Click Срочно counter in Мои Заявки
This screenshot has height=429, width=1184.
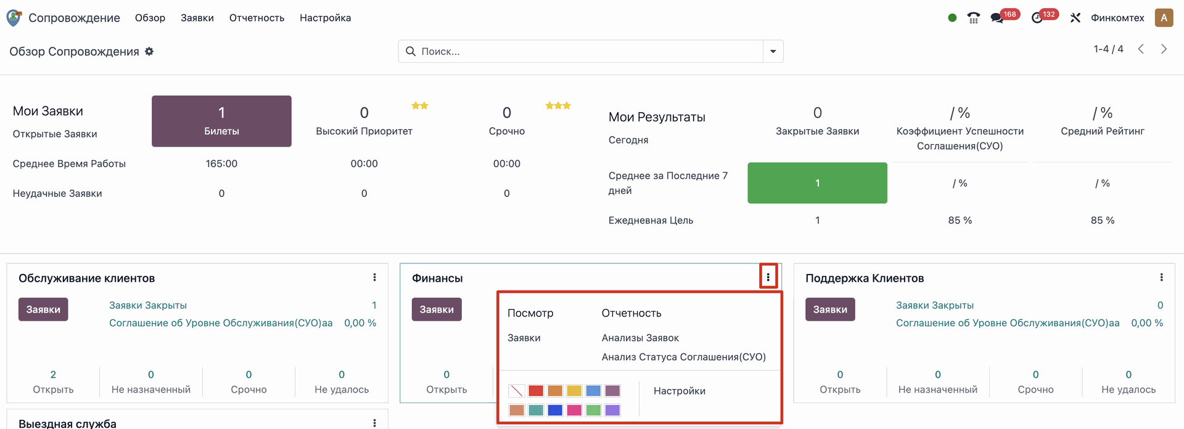[507, 121]
